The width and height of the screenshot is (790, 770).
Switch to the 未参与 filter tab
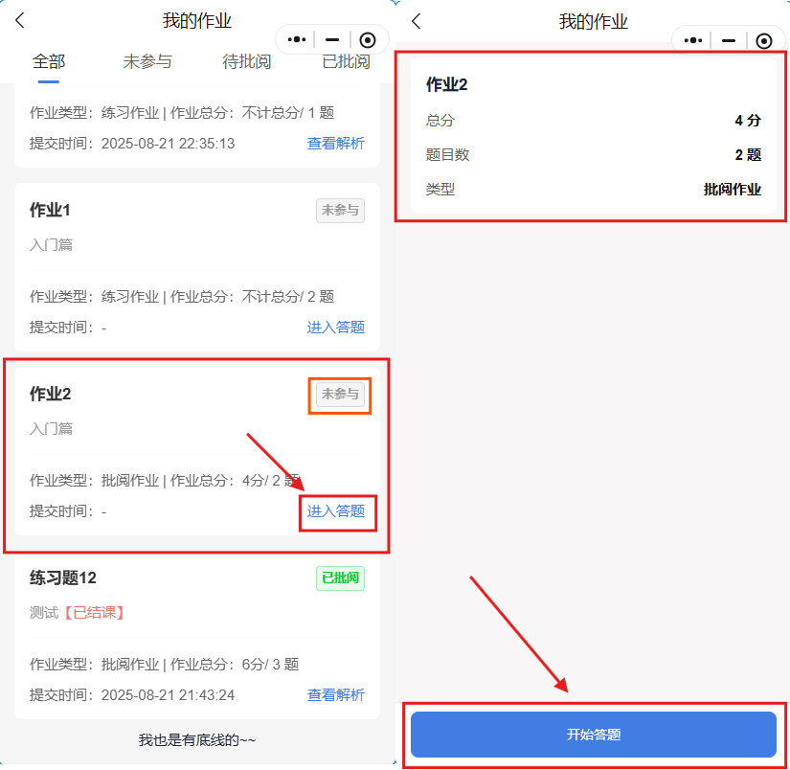[x=147, y=61]
